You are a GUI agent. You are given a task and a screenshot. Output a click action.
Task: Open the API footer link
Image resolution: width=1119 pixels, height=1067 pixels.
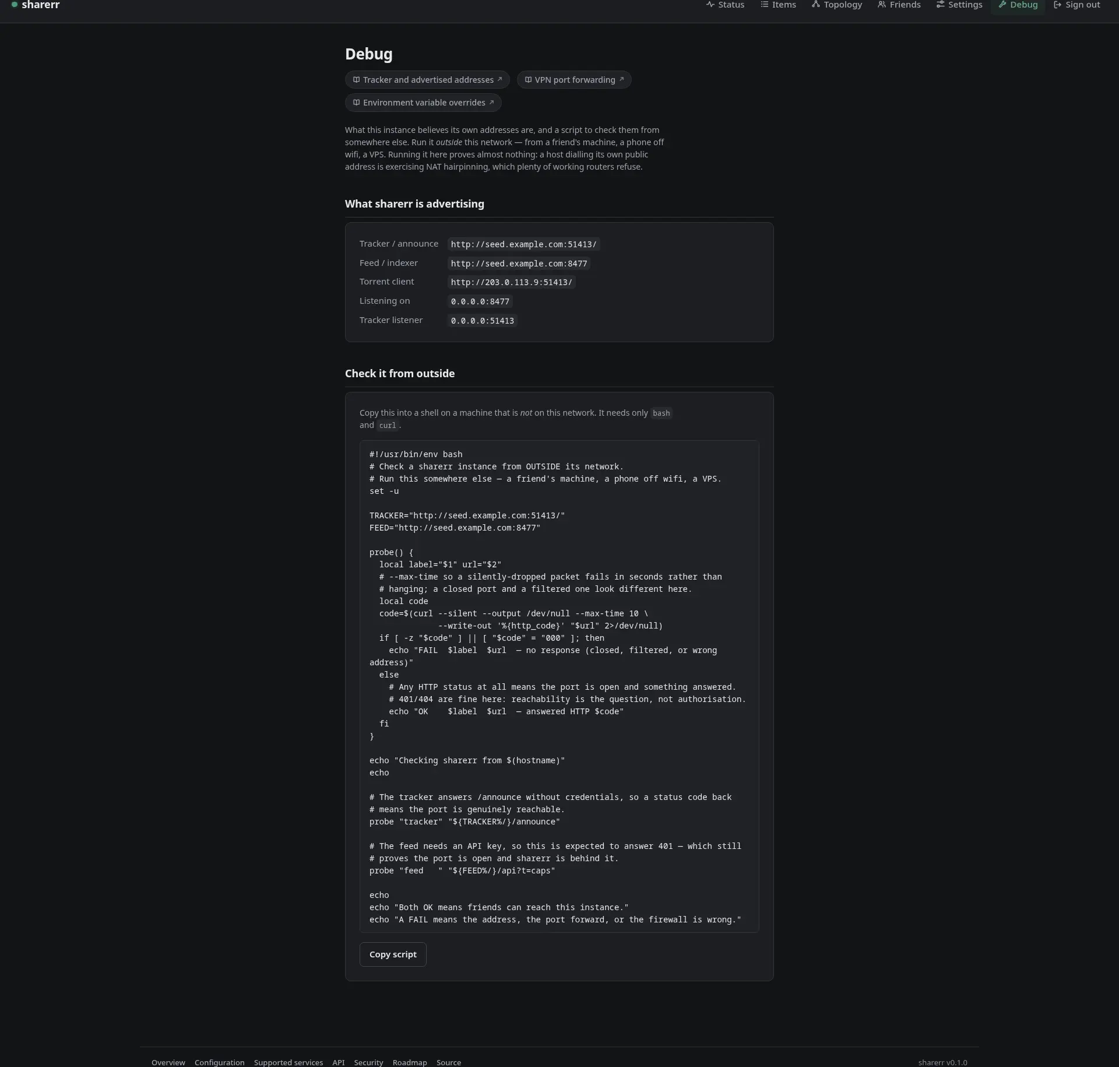point(338,1062)
